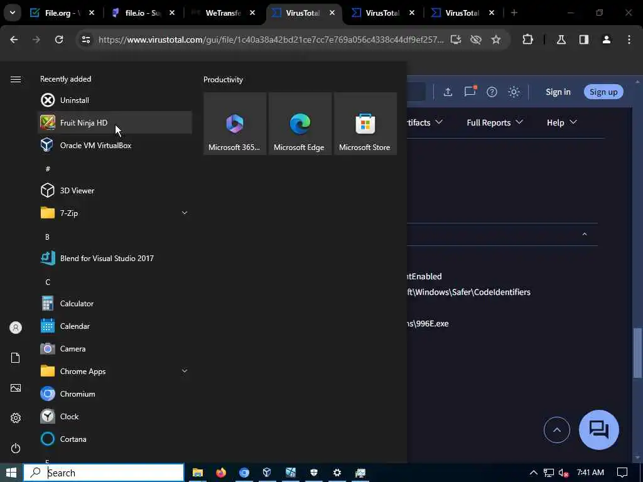Open 3D Viewer app
643x482 pixels.
[114, 190]
